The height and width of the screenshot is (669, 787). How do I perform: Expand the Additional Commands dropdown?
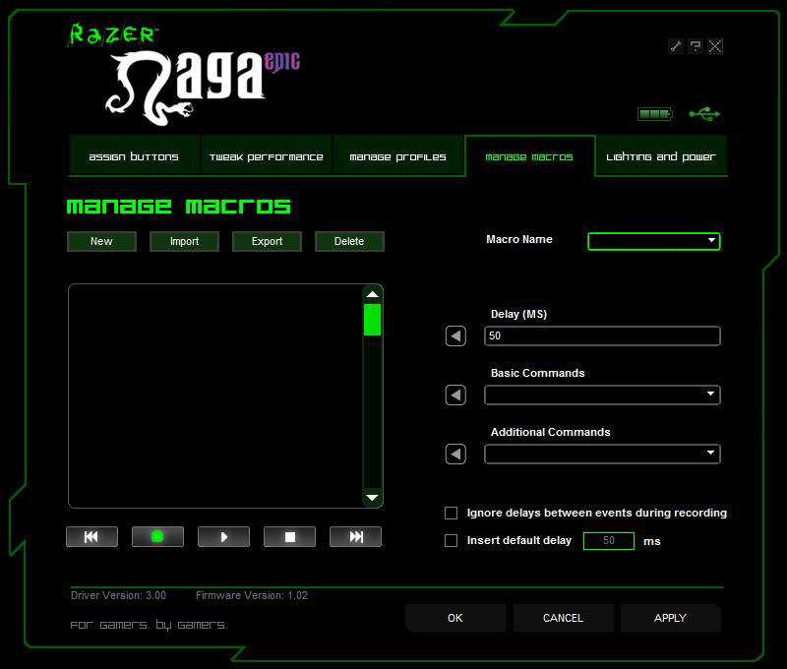[602, 455]
